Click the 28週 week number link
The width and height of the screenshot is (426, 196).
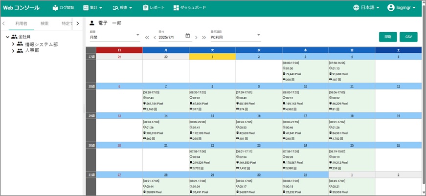click(90, 87)
